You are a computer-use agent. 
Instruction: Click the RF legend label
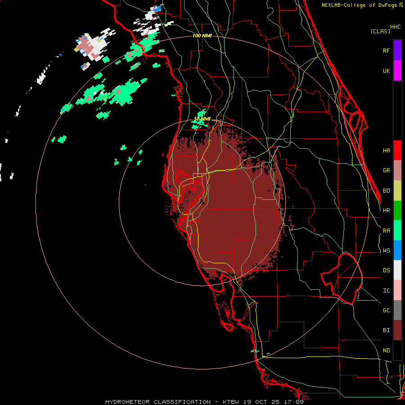[x=386, y=50]
